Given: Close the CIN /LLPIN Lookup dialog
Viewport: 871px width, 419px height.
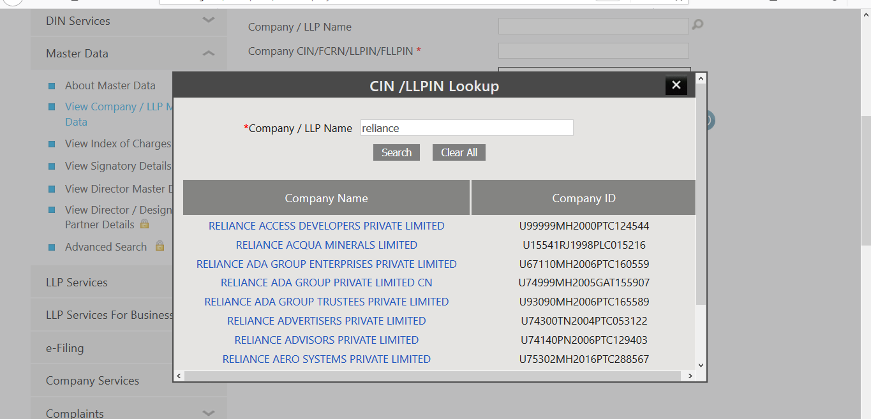Looking at the screenshot, I should 676,85.
